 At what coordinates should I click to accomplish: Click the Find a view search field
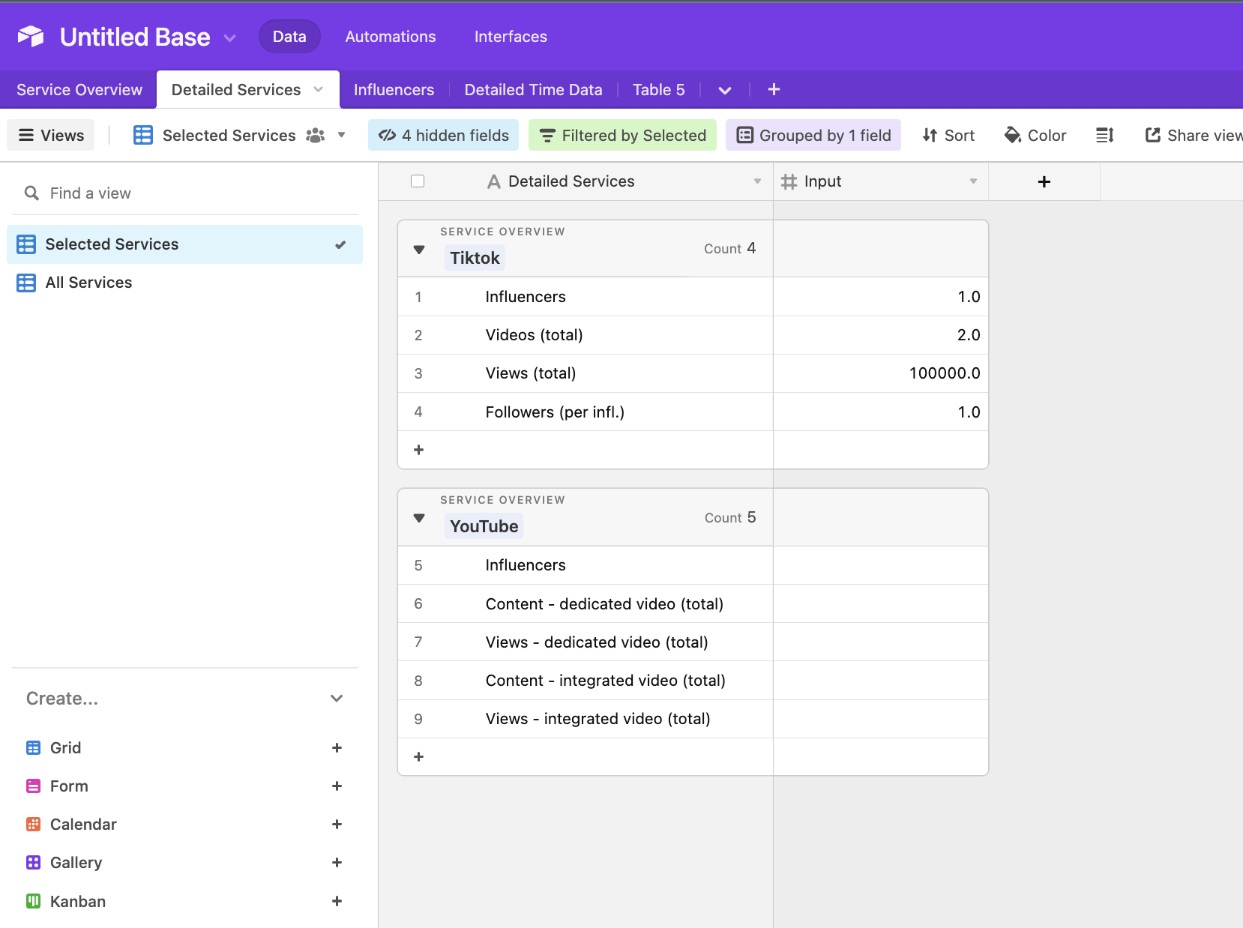(187, 193)
